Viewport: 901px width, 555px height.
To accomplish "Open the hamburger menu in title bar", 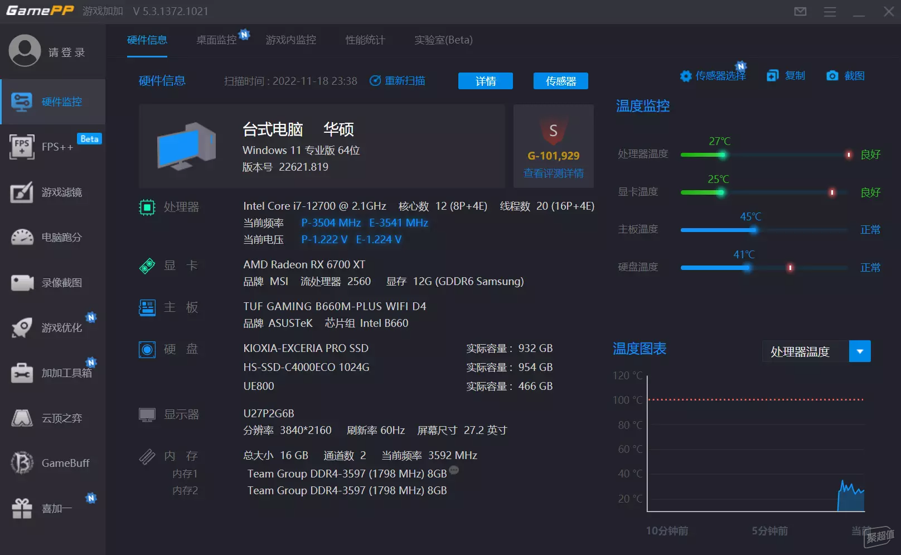I will (x=830, y=11).
